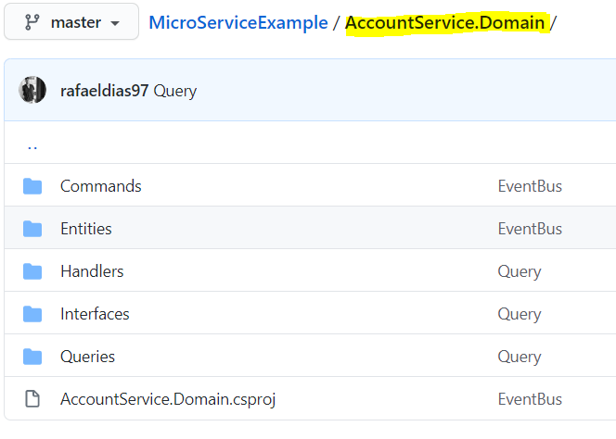616x439 pixels.
Task: Go up to parent directory (..)
Action: pos(32,146)
